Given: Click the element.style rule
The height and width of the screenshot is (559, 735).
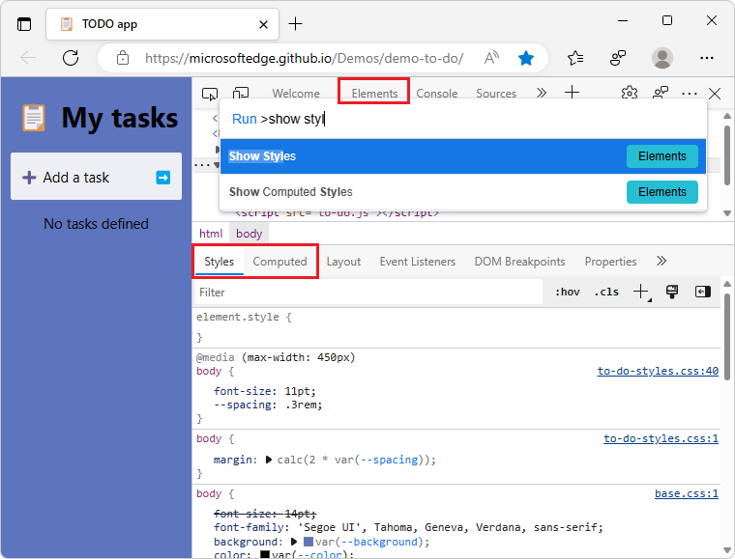Looking at the screenshot, I should (x=244, y=318).
